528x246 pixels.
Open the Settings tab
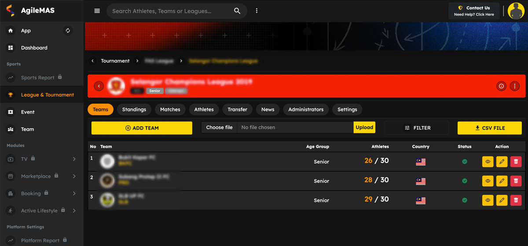(347, 109)
